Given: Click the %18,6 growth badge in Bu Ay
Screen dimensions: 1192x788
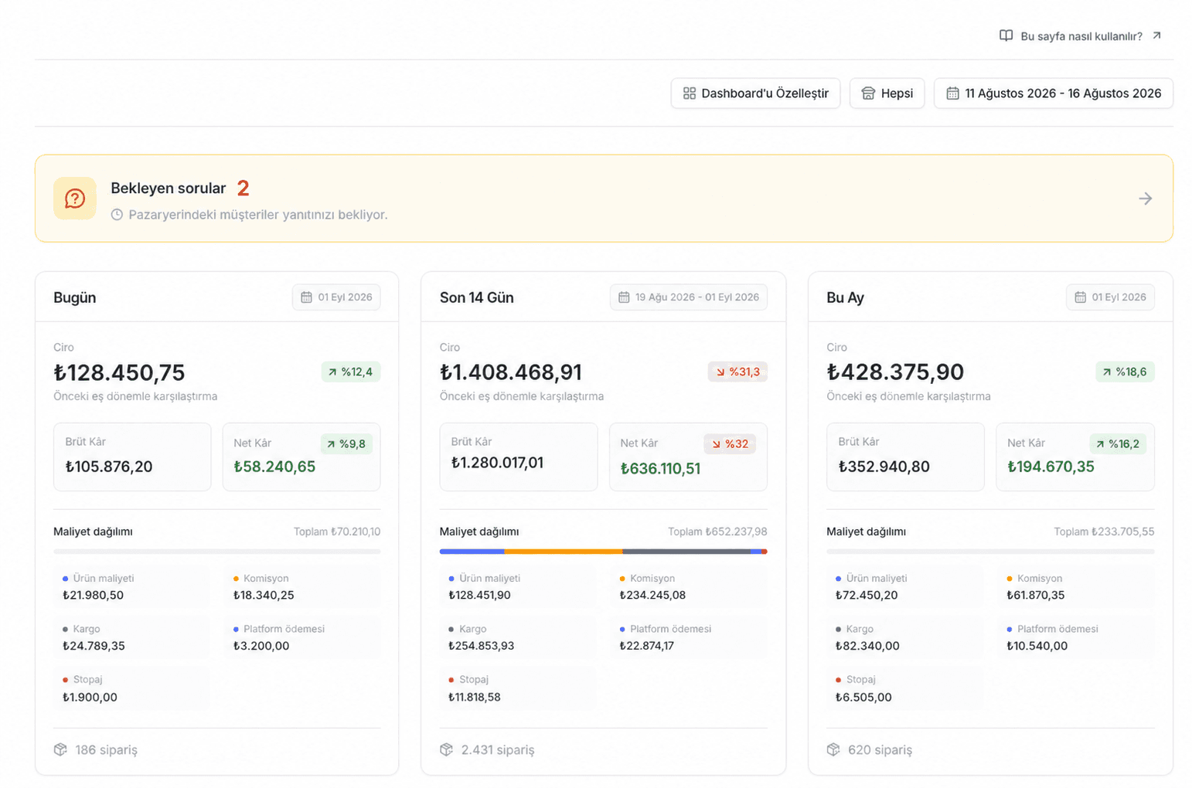Looking at the screenshot, I should 1125,372.
